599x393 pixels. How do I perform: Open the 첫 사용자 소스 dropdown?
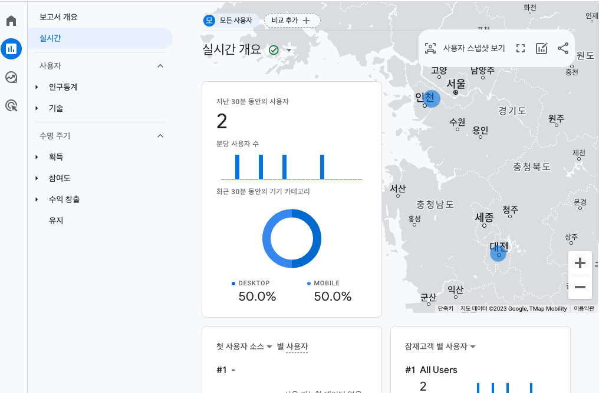click(269, 347)
